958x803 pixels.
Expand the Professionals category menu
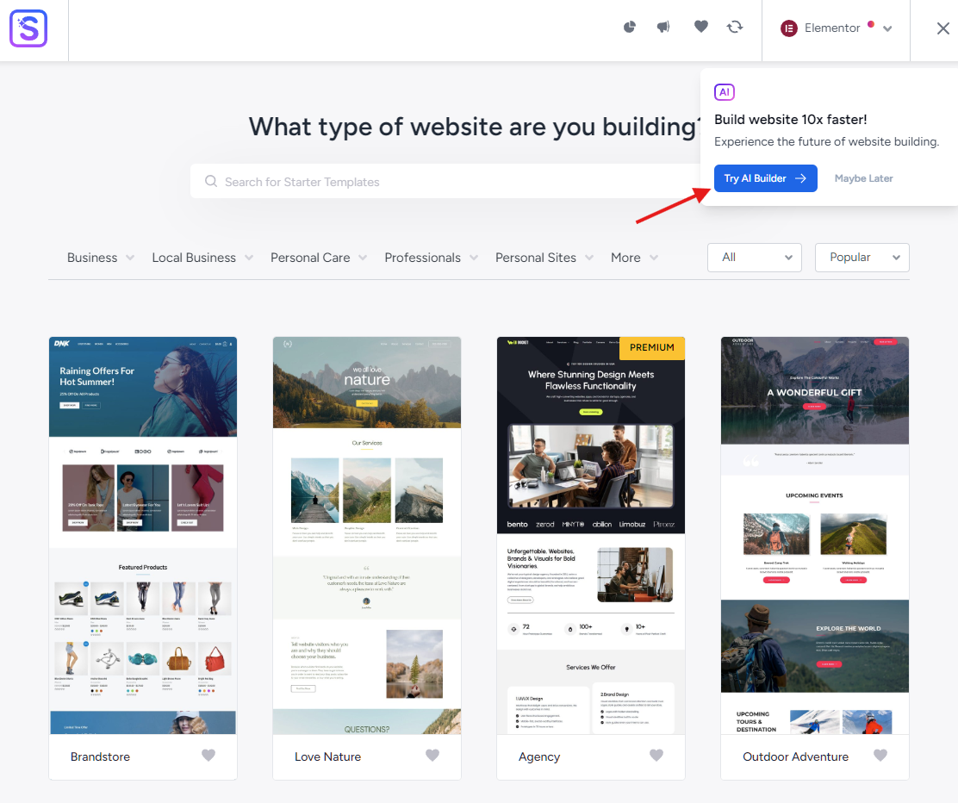pos(430,258)
